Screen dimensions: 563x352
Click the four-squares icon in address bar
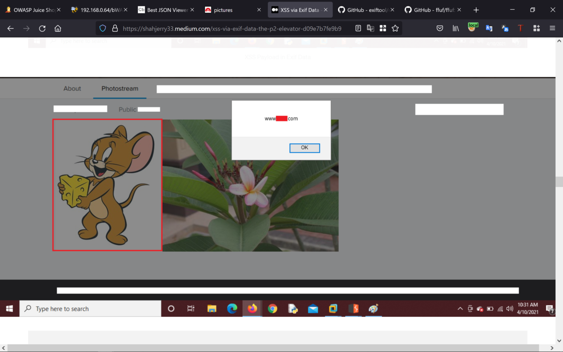(x=383, y=28)
